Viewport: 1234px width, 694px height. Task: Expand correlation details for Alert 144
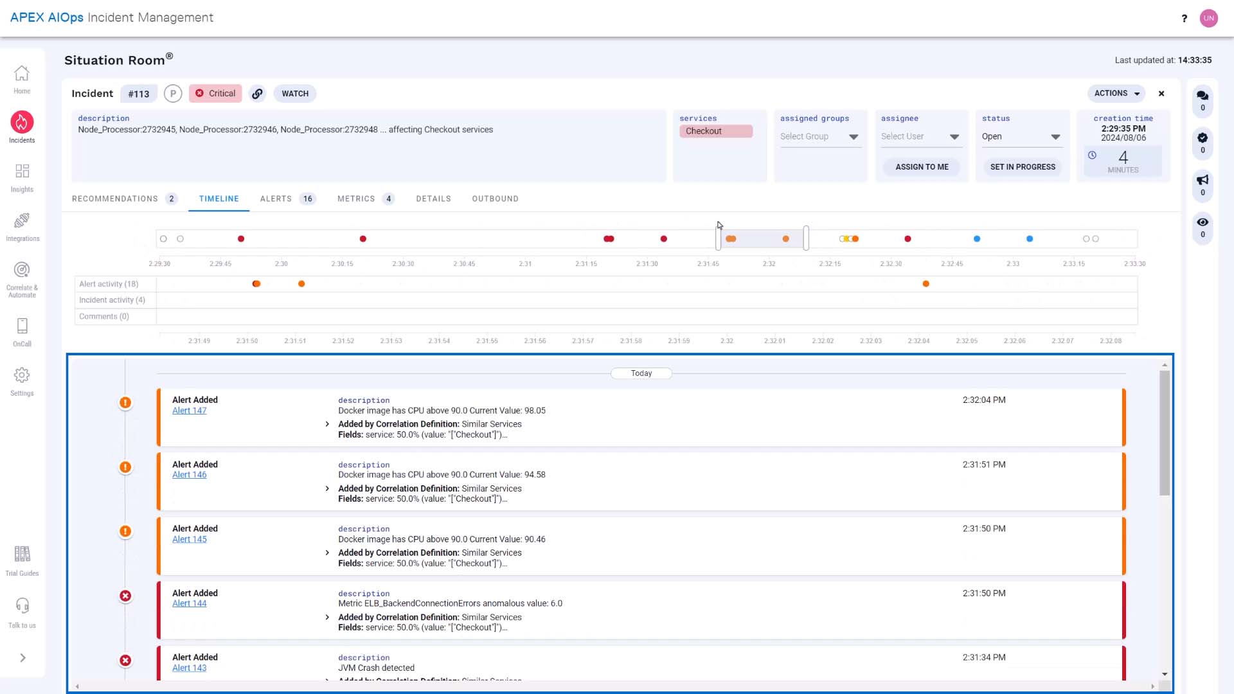(327, 618)
